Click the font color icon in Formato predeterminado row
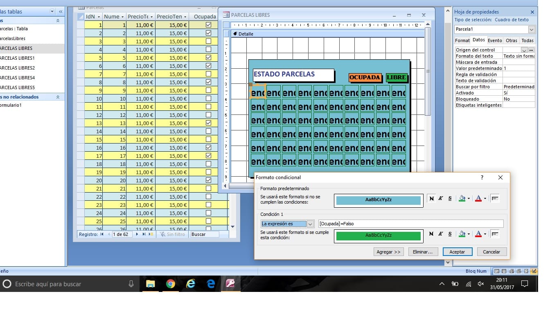The width and height of the screenshot is (559, 314). [478, 198]
